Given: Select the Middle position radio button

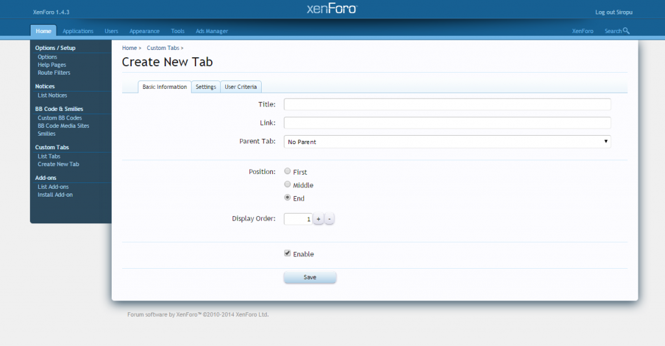Looking at the screenshot, I should 288,184.
